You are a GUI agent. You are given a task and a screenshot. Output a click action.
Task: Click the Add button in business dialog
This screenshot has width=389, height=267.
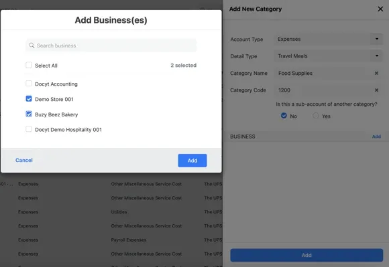tap(192, 161)
